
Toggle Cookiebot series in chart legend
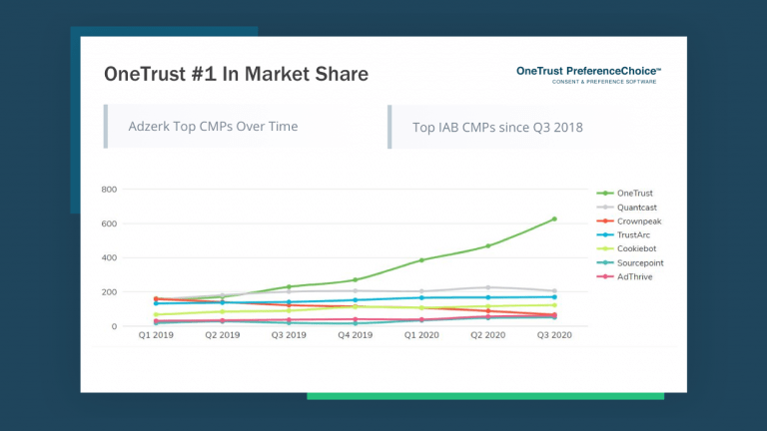[x=626, y=248]
